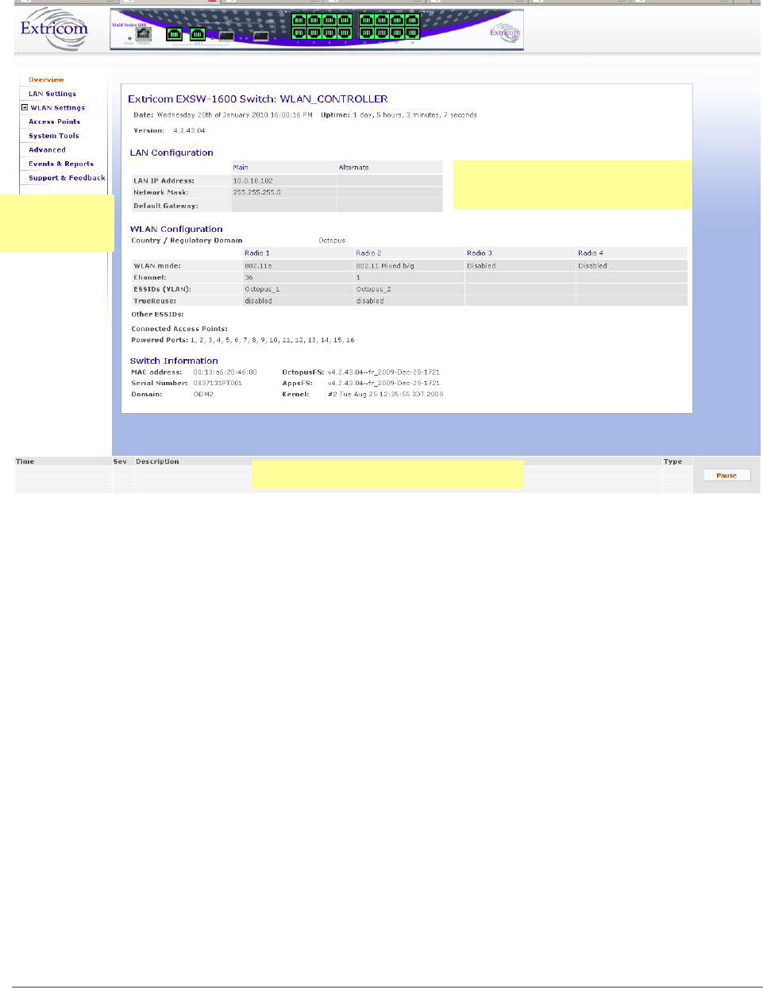763x988 pixels.
Task: Click the MAC address 00:13:a6:20:46:00
Action: [x=225, y=372]
